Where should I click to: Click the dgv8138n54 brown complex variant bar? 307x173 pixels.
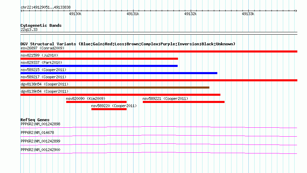click(x=115, y=88)
